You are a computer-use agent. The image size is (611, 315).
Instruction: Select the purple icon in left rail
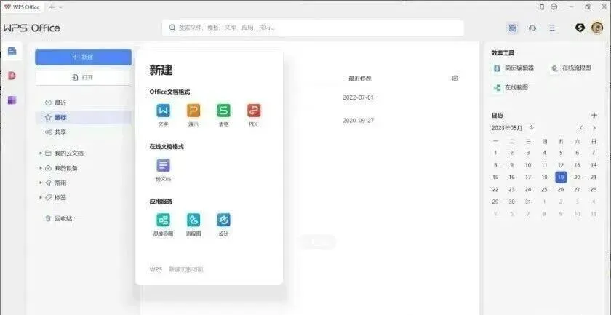click(x=12, y=100)
